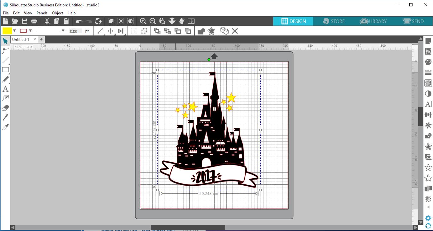Screen dimensions: 433x231
Task: Paste from clipboard using the Paste icon
Action: coord(66,21)
